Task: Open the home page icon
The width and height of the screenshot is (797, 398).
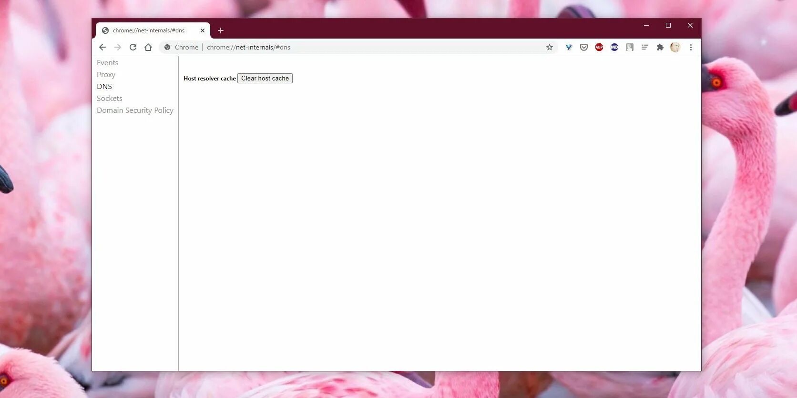Action: coord(148,47)
